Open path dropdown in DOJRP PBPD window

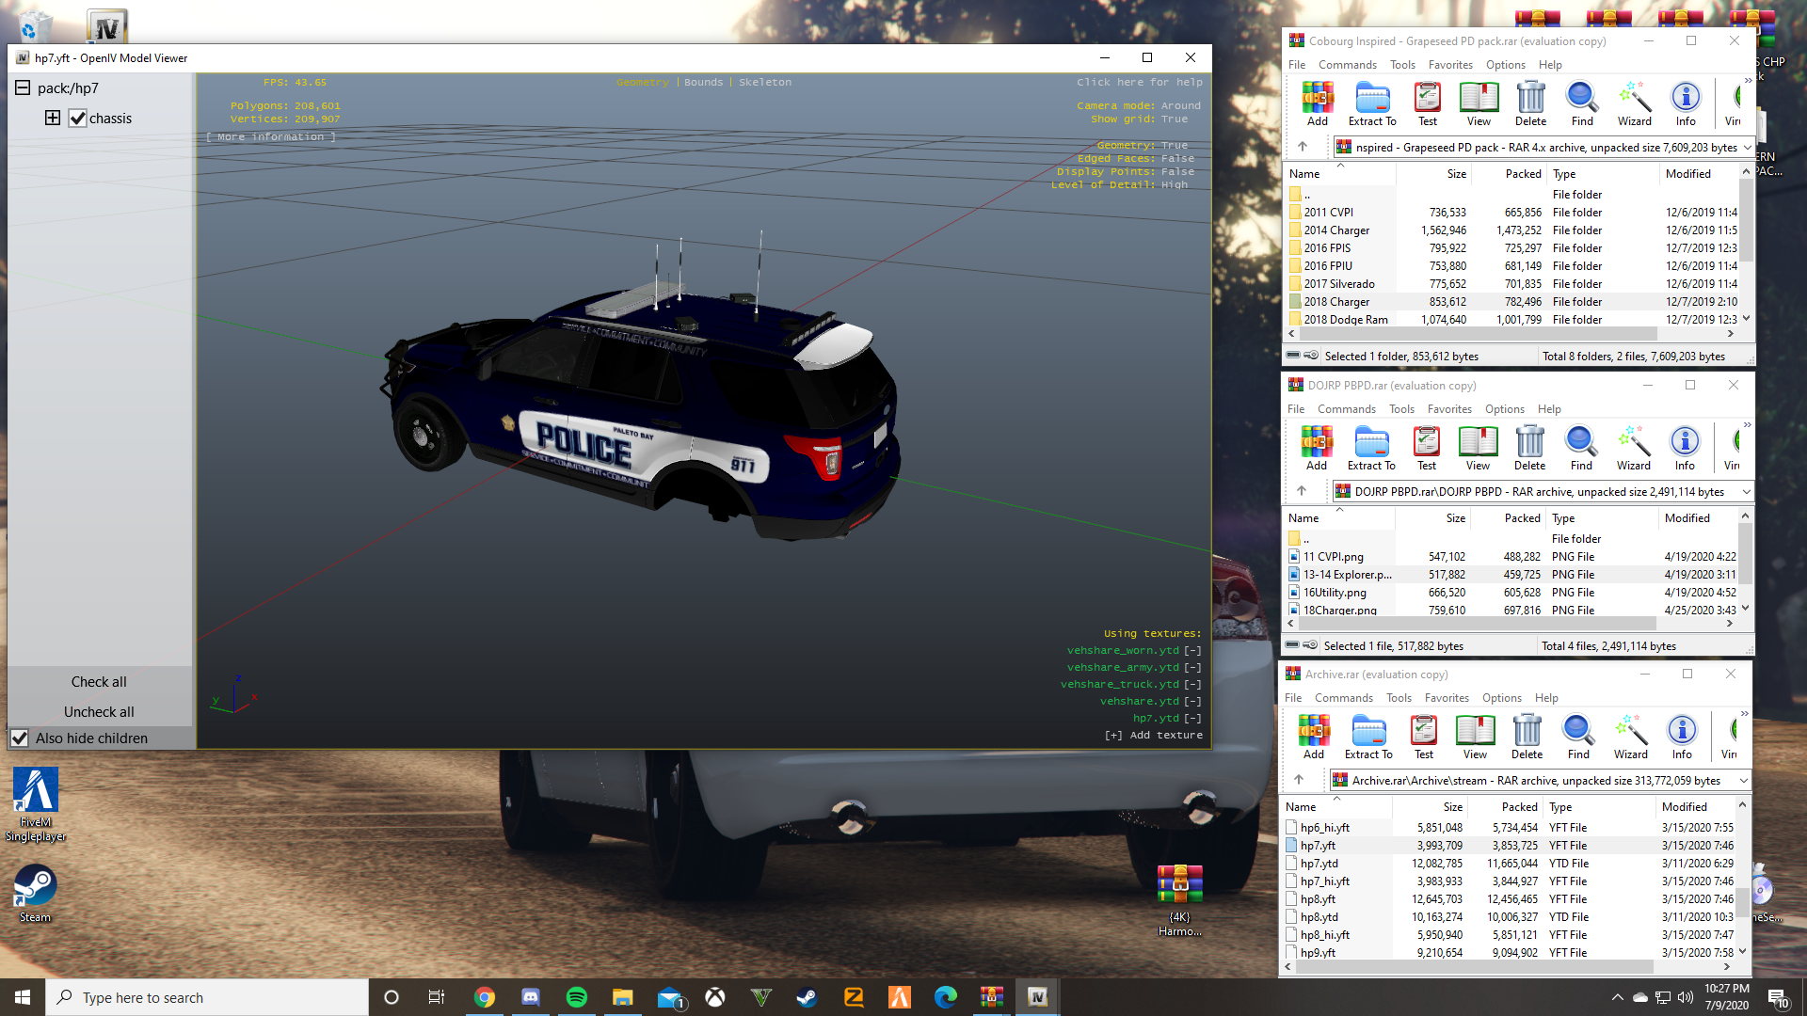pyautogui.click(x=1746, y=492)
